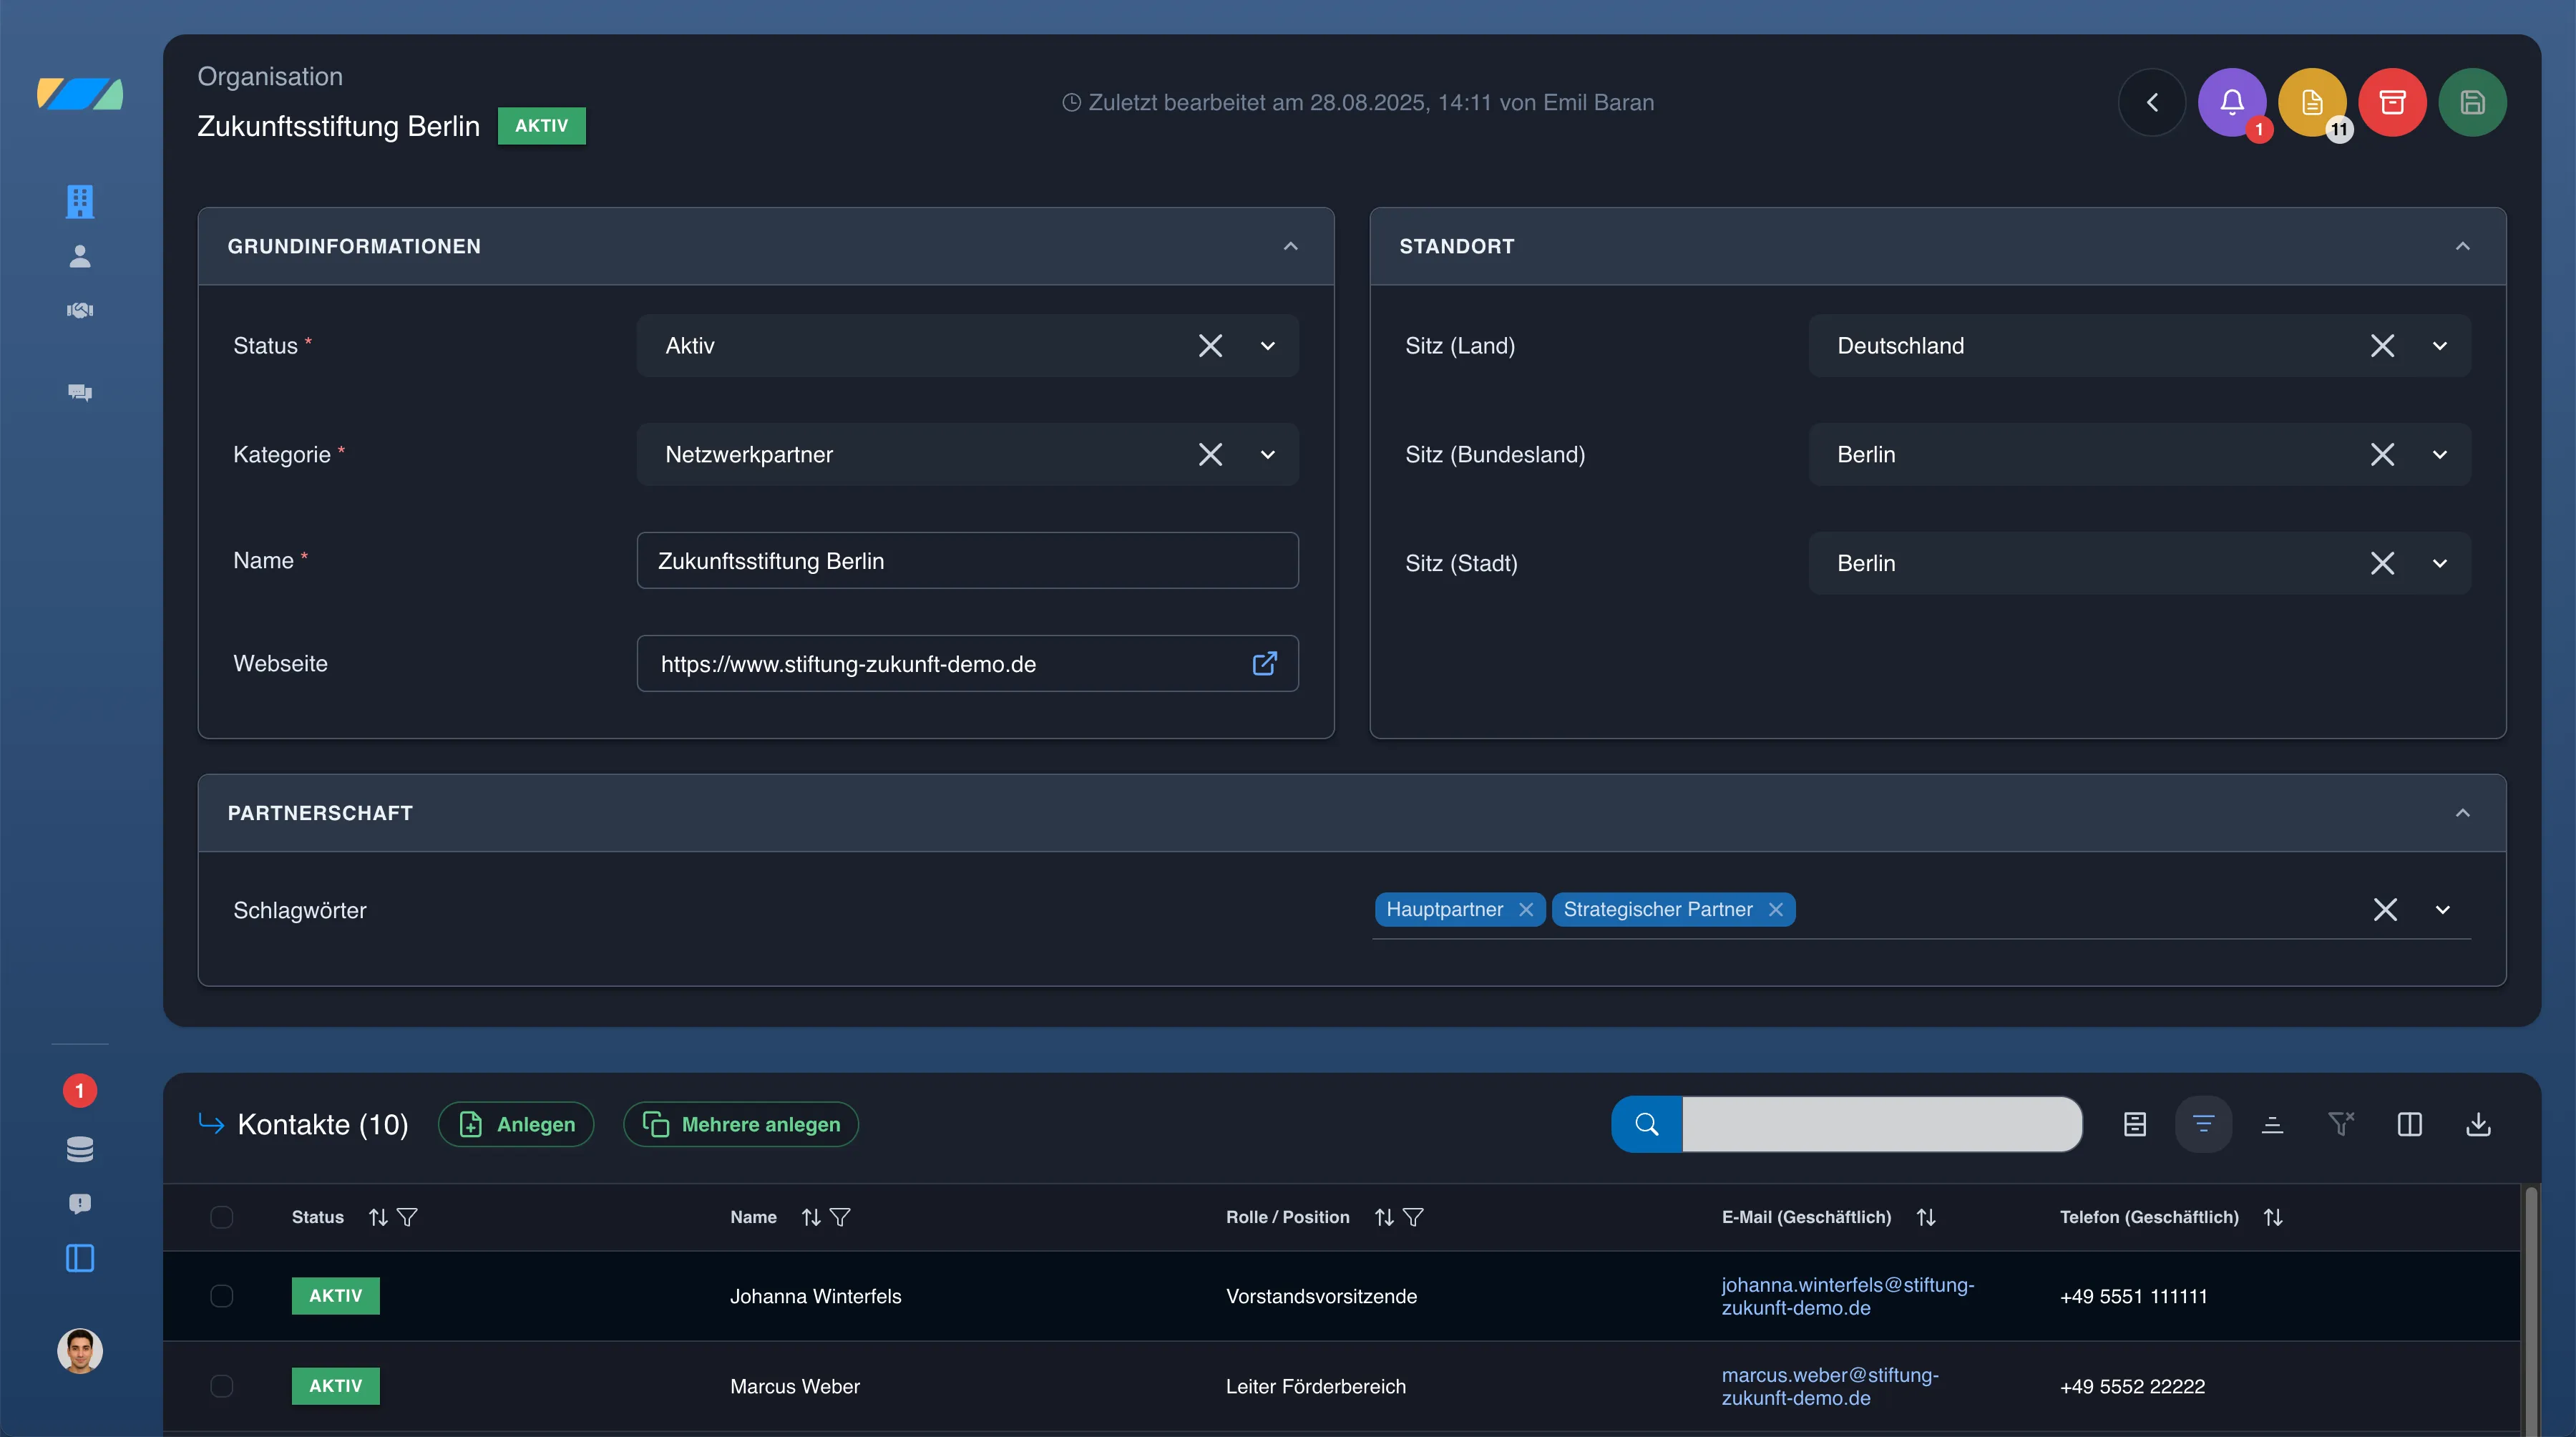Open the Sitz (Stadt) dropdown arrow
The width and height of the screenshot is (2576, 1437).
[x=2440, y=564]
